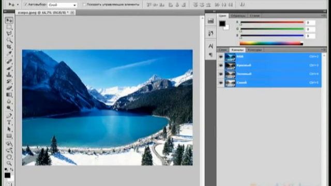Screen dimensions: 331x186
Task: Select the Eraser tool
Action: tap(9, 88)
